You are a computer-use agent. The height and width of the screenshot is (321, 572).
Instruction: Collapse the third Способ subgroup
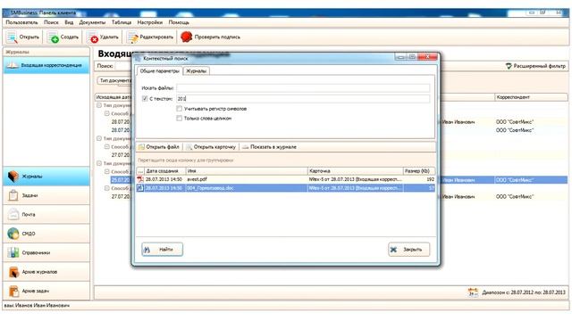(x=107, y=171)
